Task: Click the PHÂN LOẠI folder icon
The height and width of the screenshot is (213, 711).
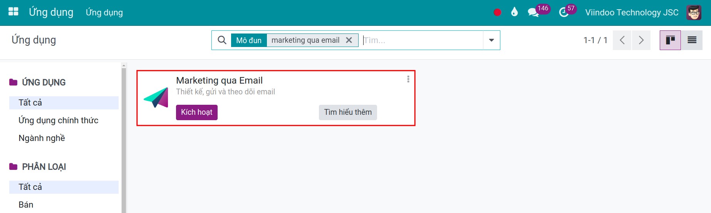Action: [x=13, y=166]
